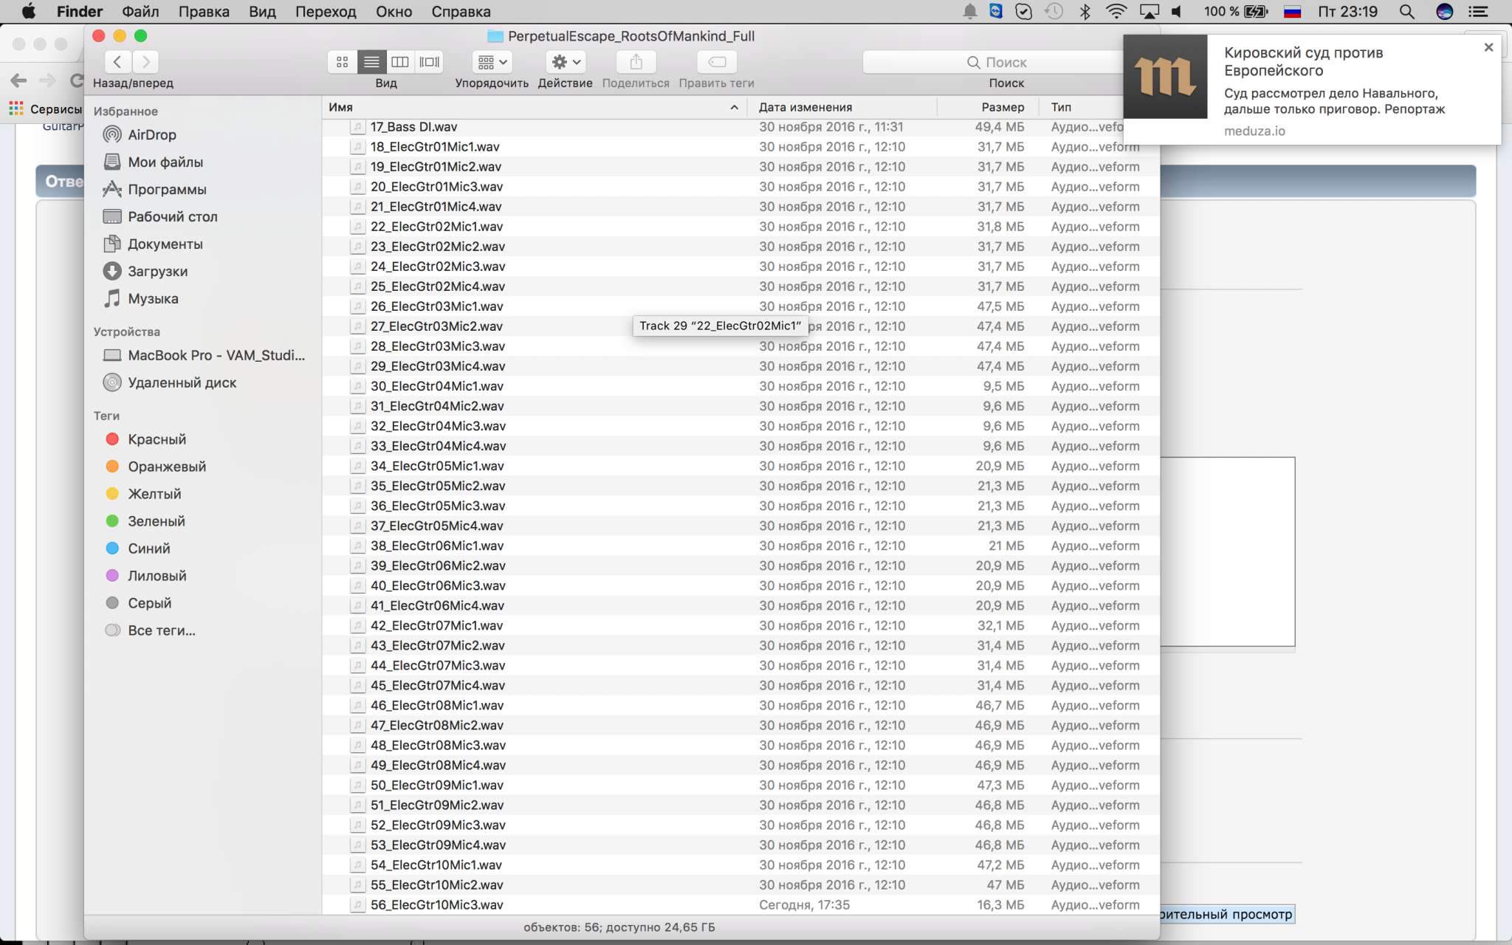Open the Файл menu
1512x945 pixels.
(x=140, y=12)
